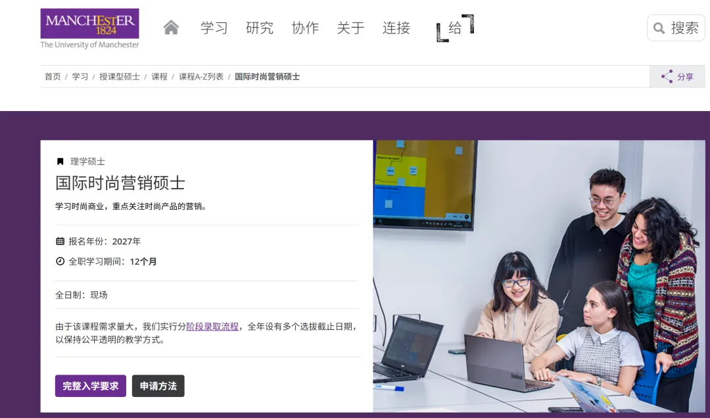Go to 授课型硕士 breadcrumb link
Viewport: 710px width, 418px height.
(120, 76)
